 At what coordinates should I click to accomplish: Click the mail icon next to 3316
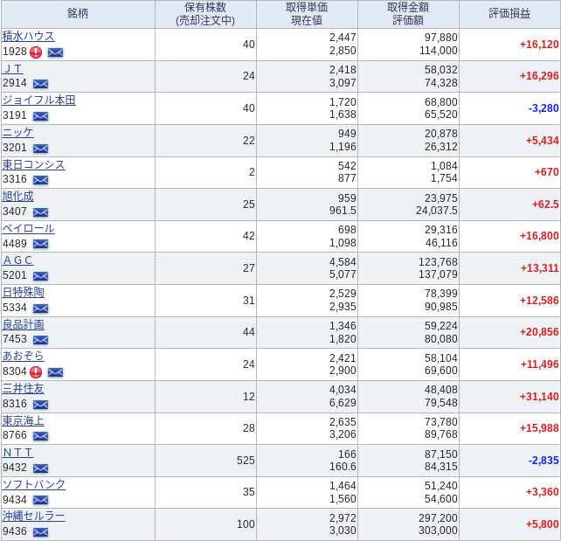pyautogui.click(x=40, y=180)
